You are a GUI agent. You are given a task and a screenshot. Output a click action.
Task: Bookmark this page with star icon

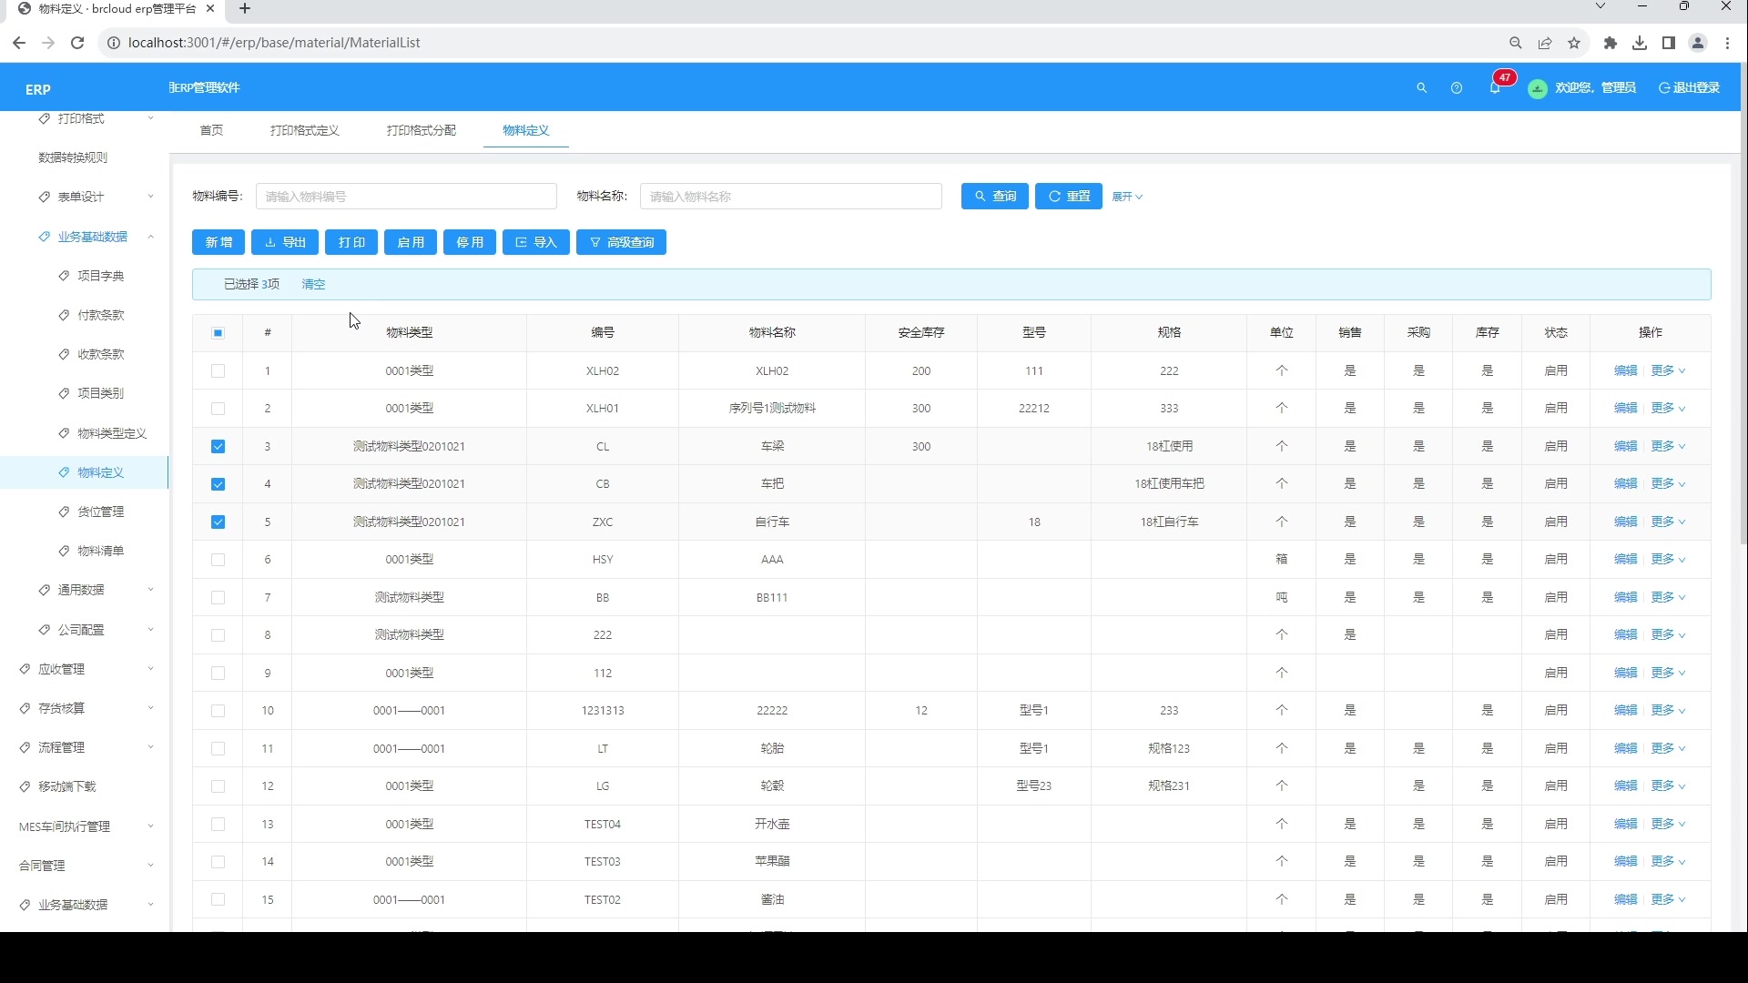coord(1574,43)
